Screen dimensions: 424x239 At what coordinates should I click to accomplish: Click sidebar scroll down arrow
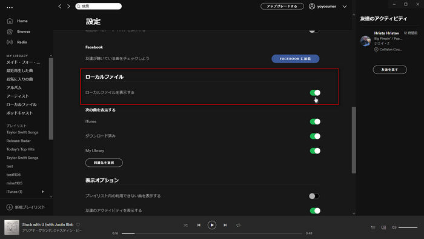tap(51, 197)
